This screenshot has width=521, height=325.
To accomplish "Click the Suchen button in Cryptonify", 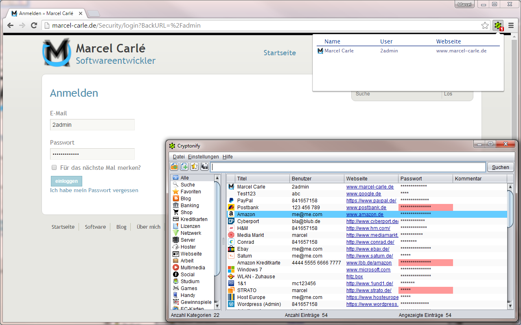I will pos(501,167).
